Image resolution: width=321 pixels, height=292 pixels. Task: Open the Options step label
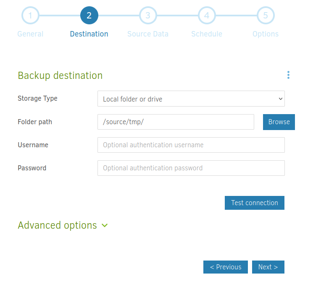(x=266, y=34)
